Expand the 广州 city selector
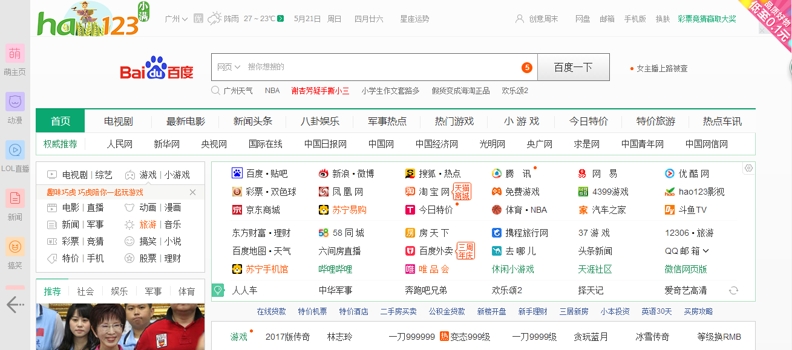792x350 pixels. click(x=175, y=18)
